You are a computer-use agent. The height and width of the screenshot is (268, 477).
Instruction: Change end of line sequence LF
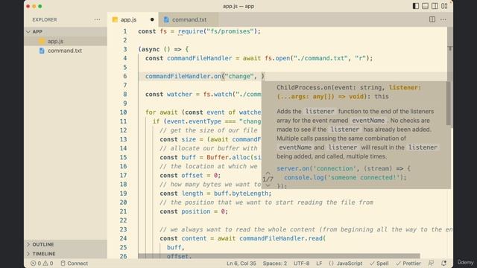[319, 263]
